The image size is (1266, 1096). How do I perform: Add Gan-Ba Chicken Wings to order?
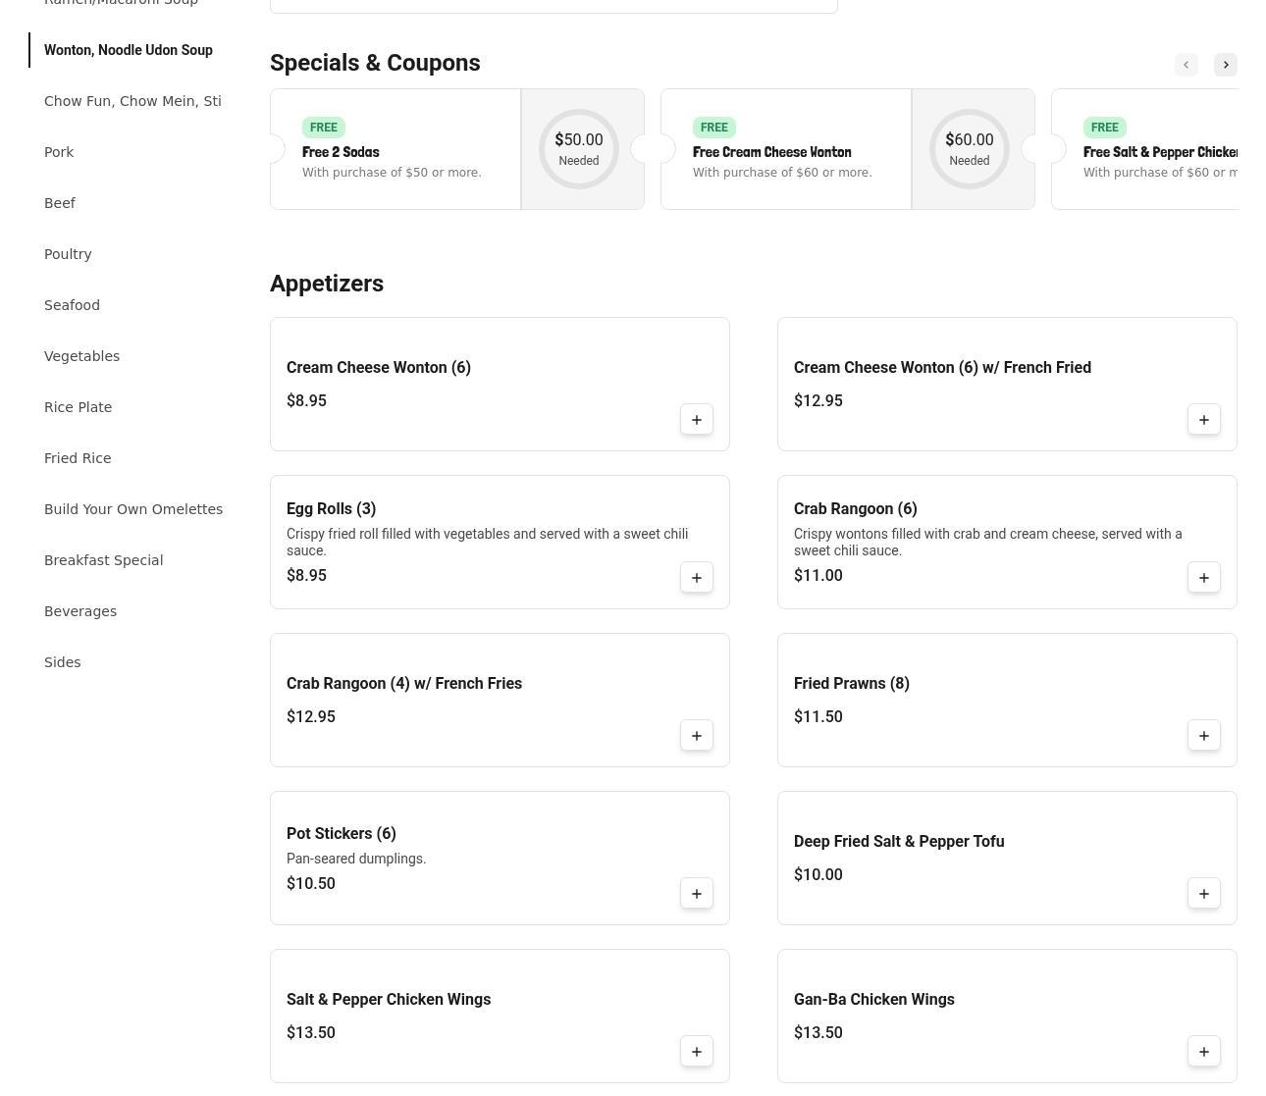1203,1052
